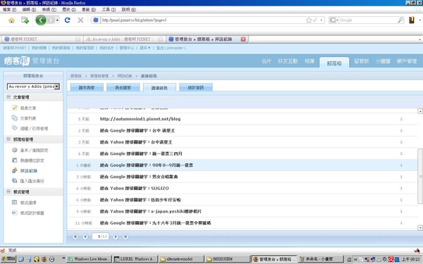423x264 pixels.
Task: Open the back/forward history dropdown arrow
Action: click(57, 20)
